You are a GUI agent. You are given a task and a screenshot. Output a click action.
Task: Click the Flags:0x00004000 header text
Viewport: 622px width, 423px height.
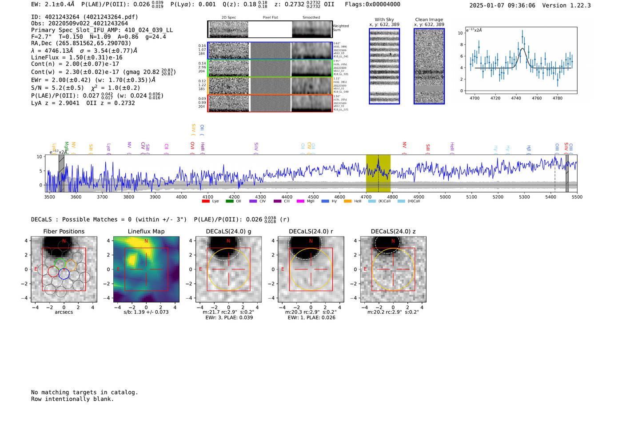(372, 4)
